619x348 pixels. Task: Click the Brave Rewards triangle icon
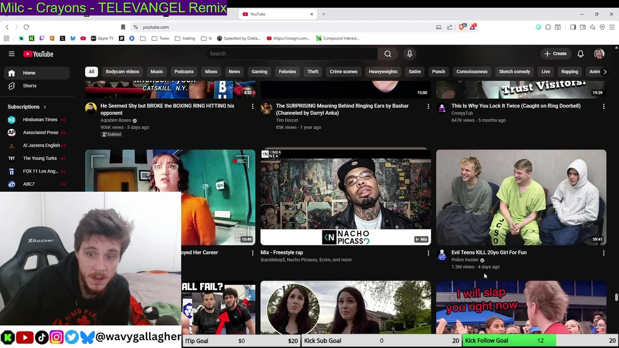click(472, 27)
